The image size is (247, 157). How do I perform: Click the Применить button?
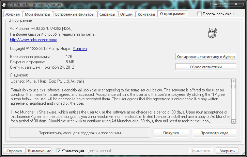tap(201, 151)
